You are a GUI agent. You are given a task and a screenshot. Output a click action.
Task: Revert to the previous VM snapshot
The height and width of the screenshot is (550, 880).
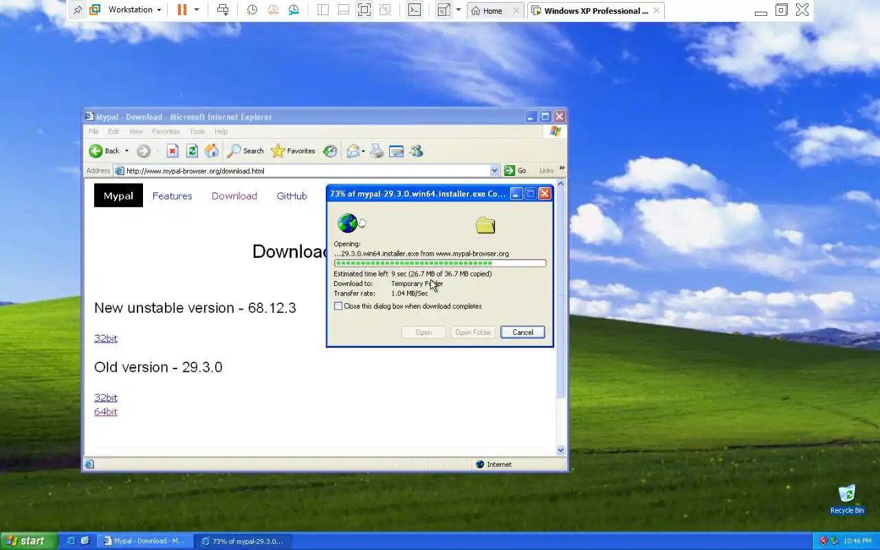click(273, 10)
